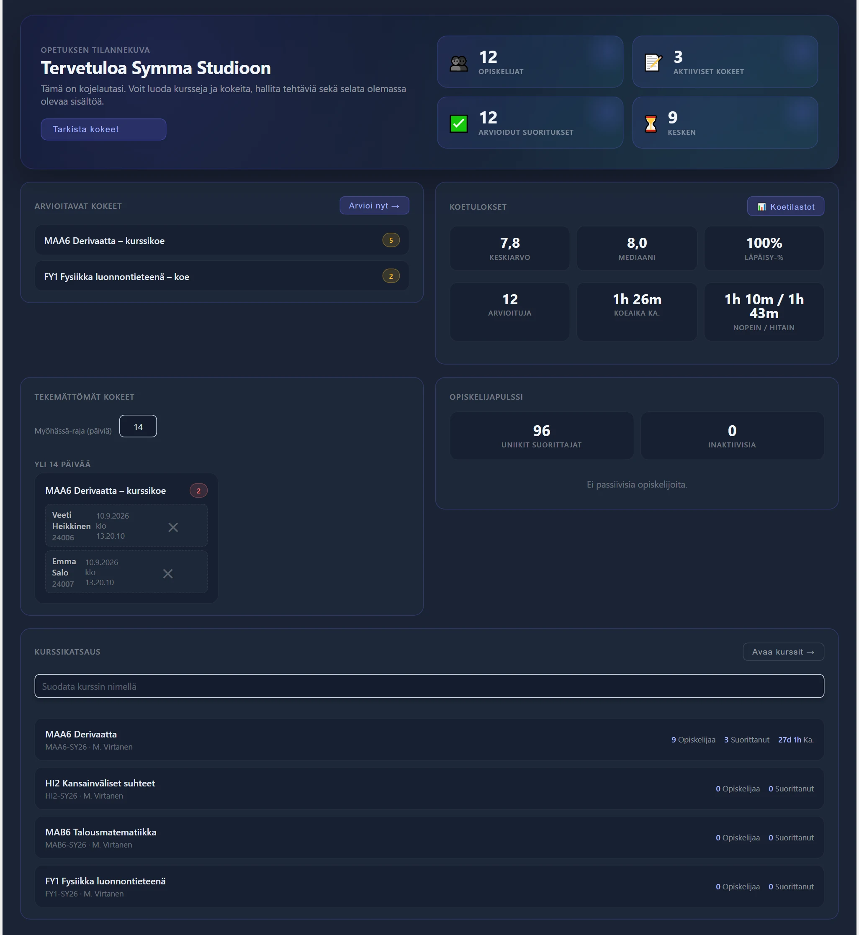Click the hourglass icon beside Kesken
This screenshot has height=935, width=859.
click(x=651, y=124)
